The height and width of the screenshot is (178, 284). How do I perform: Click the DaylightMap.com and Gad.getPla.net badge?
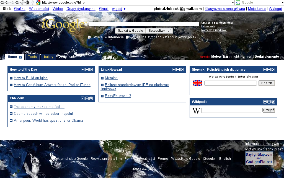(259, 158)
